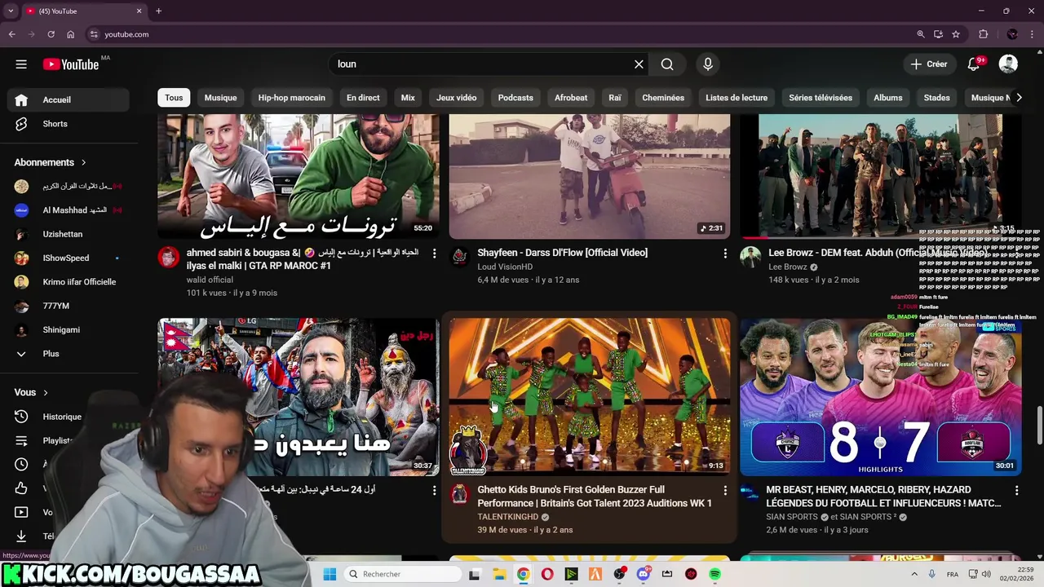This screenshot has width=1044, height=587.
Task: Select the Séries télévisées chip
Action: click(x=821, y=98)
